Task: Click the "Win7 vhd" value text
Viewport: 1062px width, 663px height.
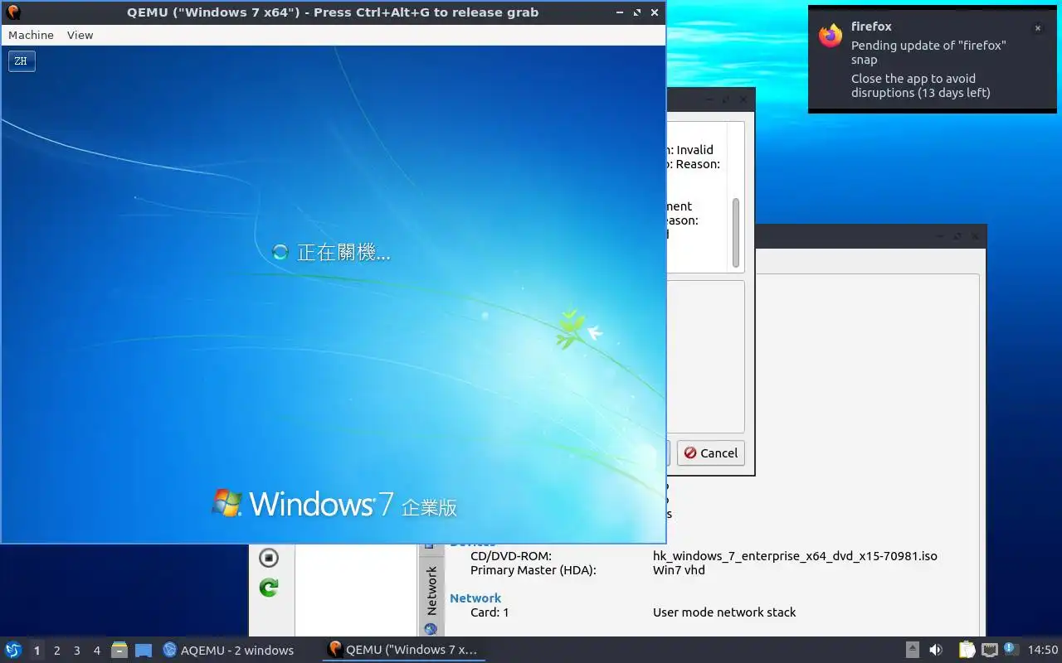Action: 679,570
